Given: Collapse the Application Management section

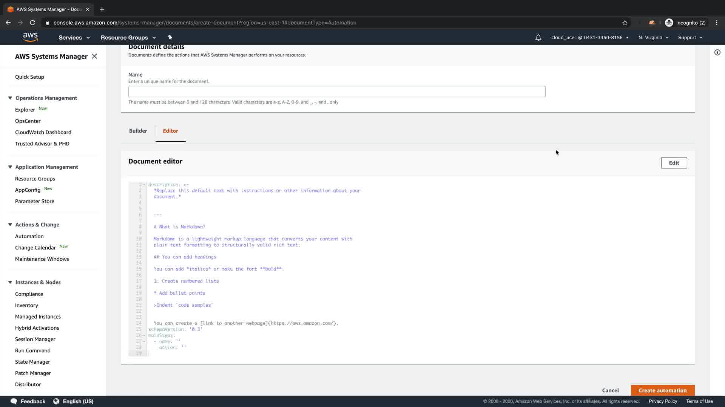Looking at the screenshot, I should (10, 167).
